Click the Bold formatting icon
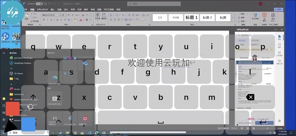Image resolution: width=296 pixels, height=136 pixels. pyautogui.click(x=44, y=20)
